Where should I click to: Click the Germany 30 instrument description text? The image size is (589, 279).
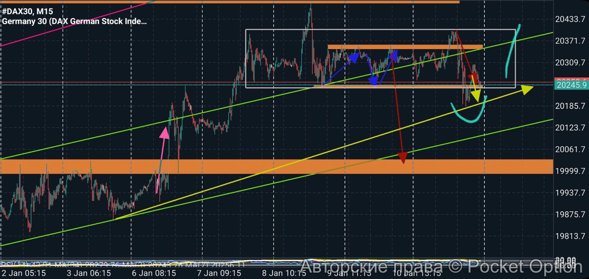click(74, 21)
